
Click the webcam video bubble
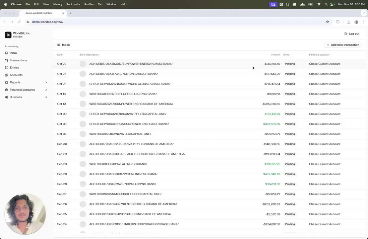25,214
